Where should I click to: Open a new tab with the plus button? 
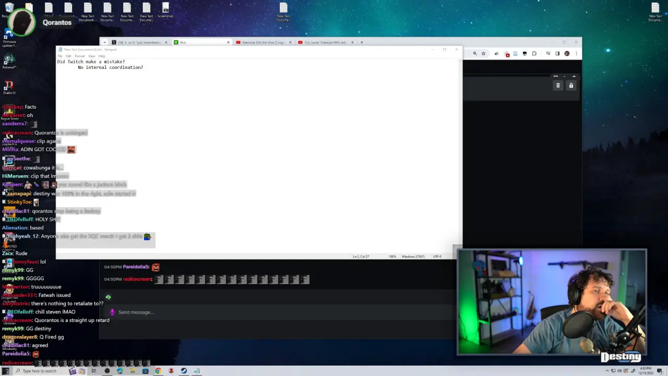361,42
